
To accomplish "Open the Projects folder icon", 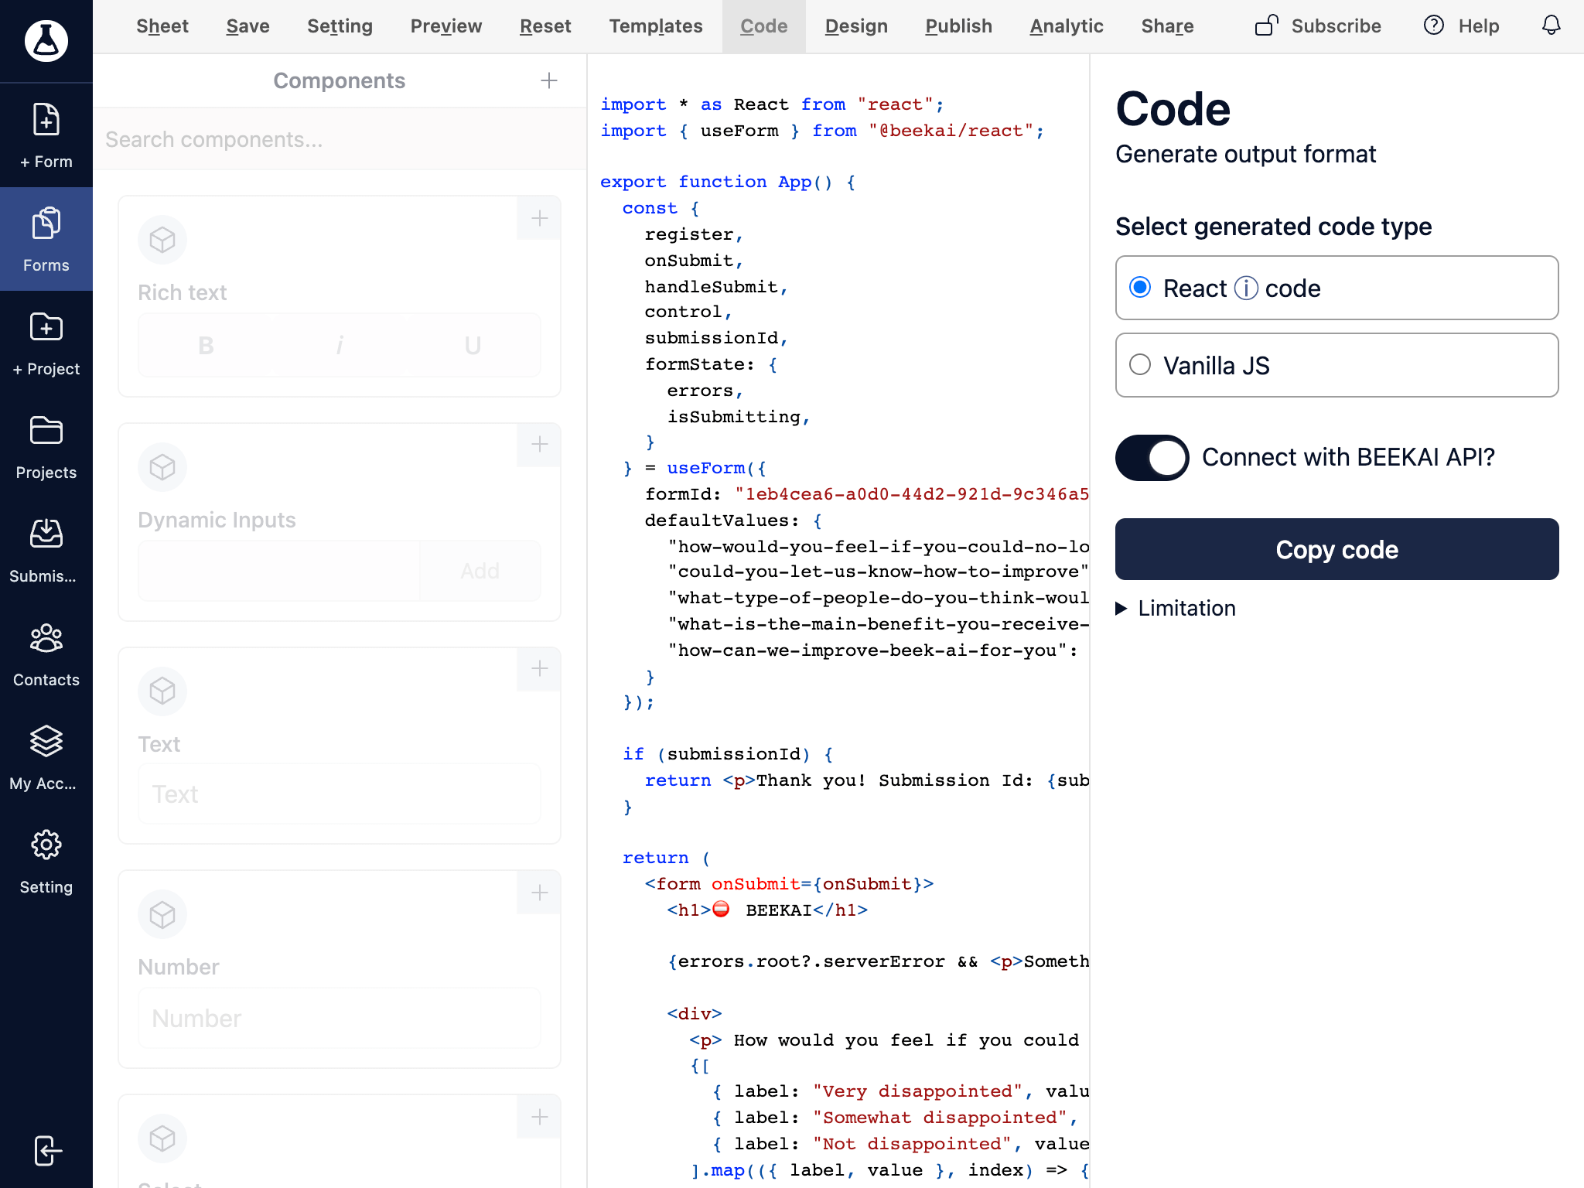I will [46, 431].
